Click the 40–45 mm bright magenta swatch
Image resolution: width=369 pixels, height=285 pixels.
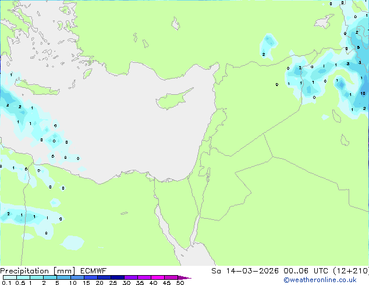coord(158,277)
